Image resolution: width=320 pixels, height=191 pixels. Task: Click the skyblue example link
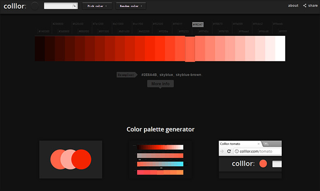tap(166, 75)
